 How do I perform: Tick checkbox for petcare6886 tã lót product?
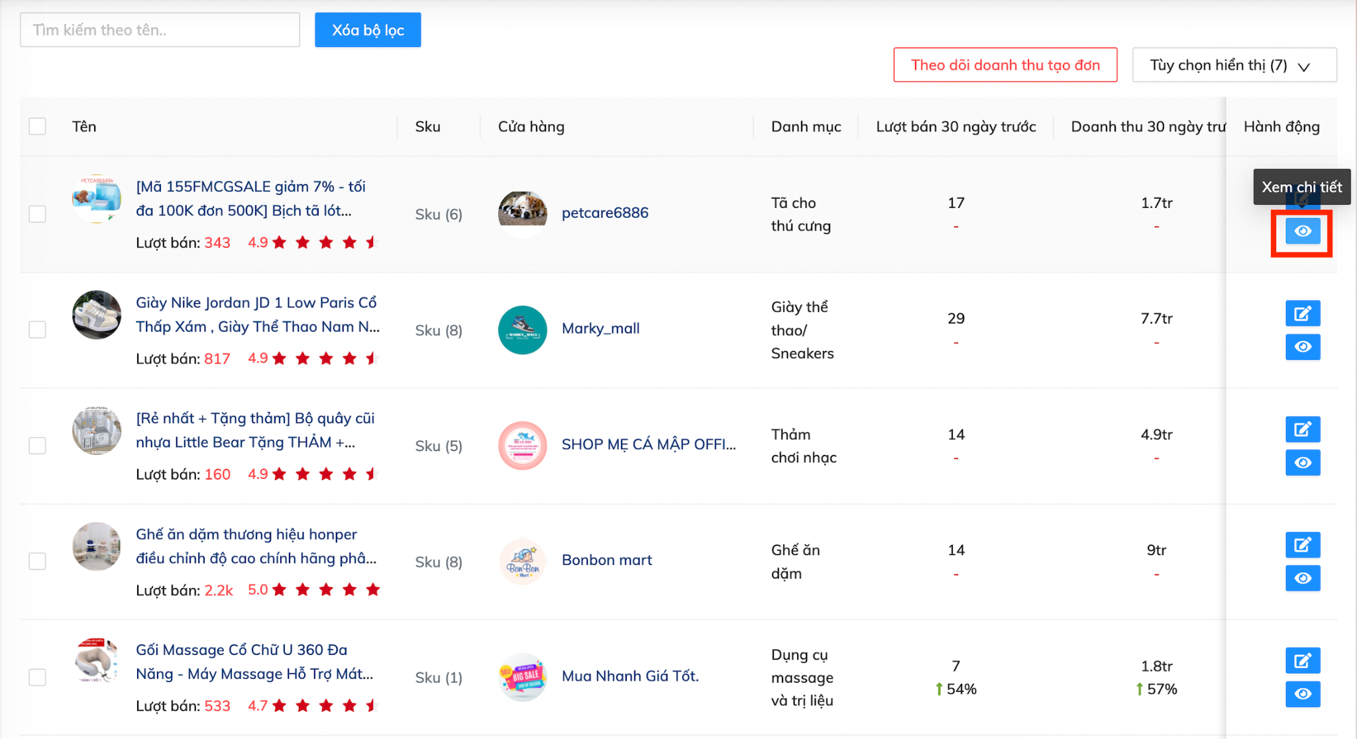38,214
